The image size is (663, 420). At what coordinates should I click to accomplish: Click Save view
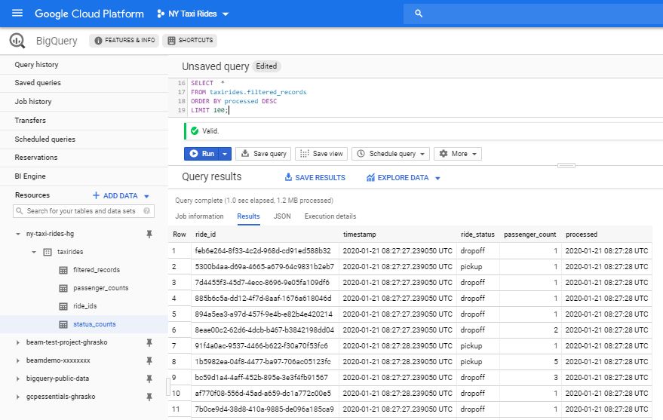tap(321, 154)
